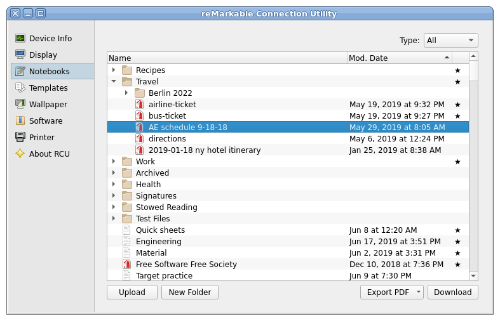The image size is (500, 321).
Task: Select the Printer icon in sidebar
Action: coord(20,137)
